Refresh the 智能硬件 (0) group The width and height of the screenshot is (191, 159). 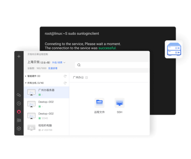point(65,76)
